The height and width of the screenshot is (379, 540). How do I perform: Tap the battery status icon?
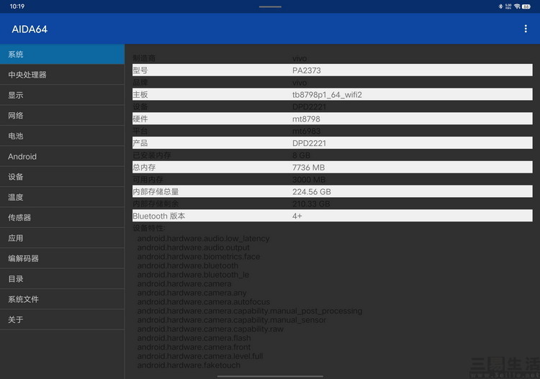[x=526, y=6]
